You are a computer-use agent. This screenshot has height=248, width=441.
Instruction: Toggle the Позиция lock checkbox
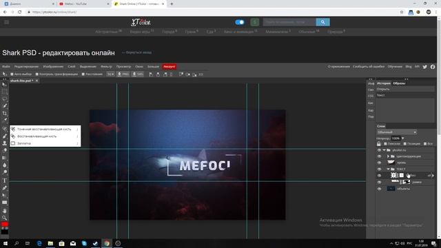click(x=404, y=144)
